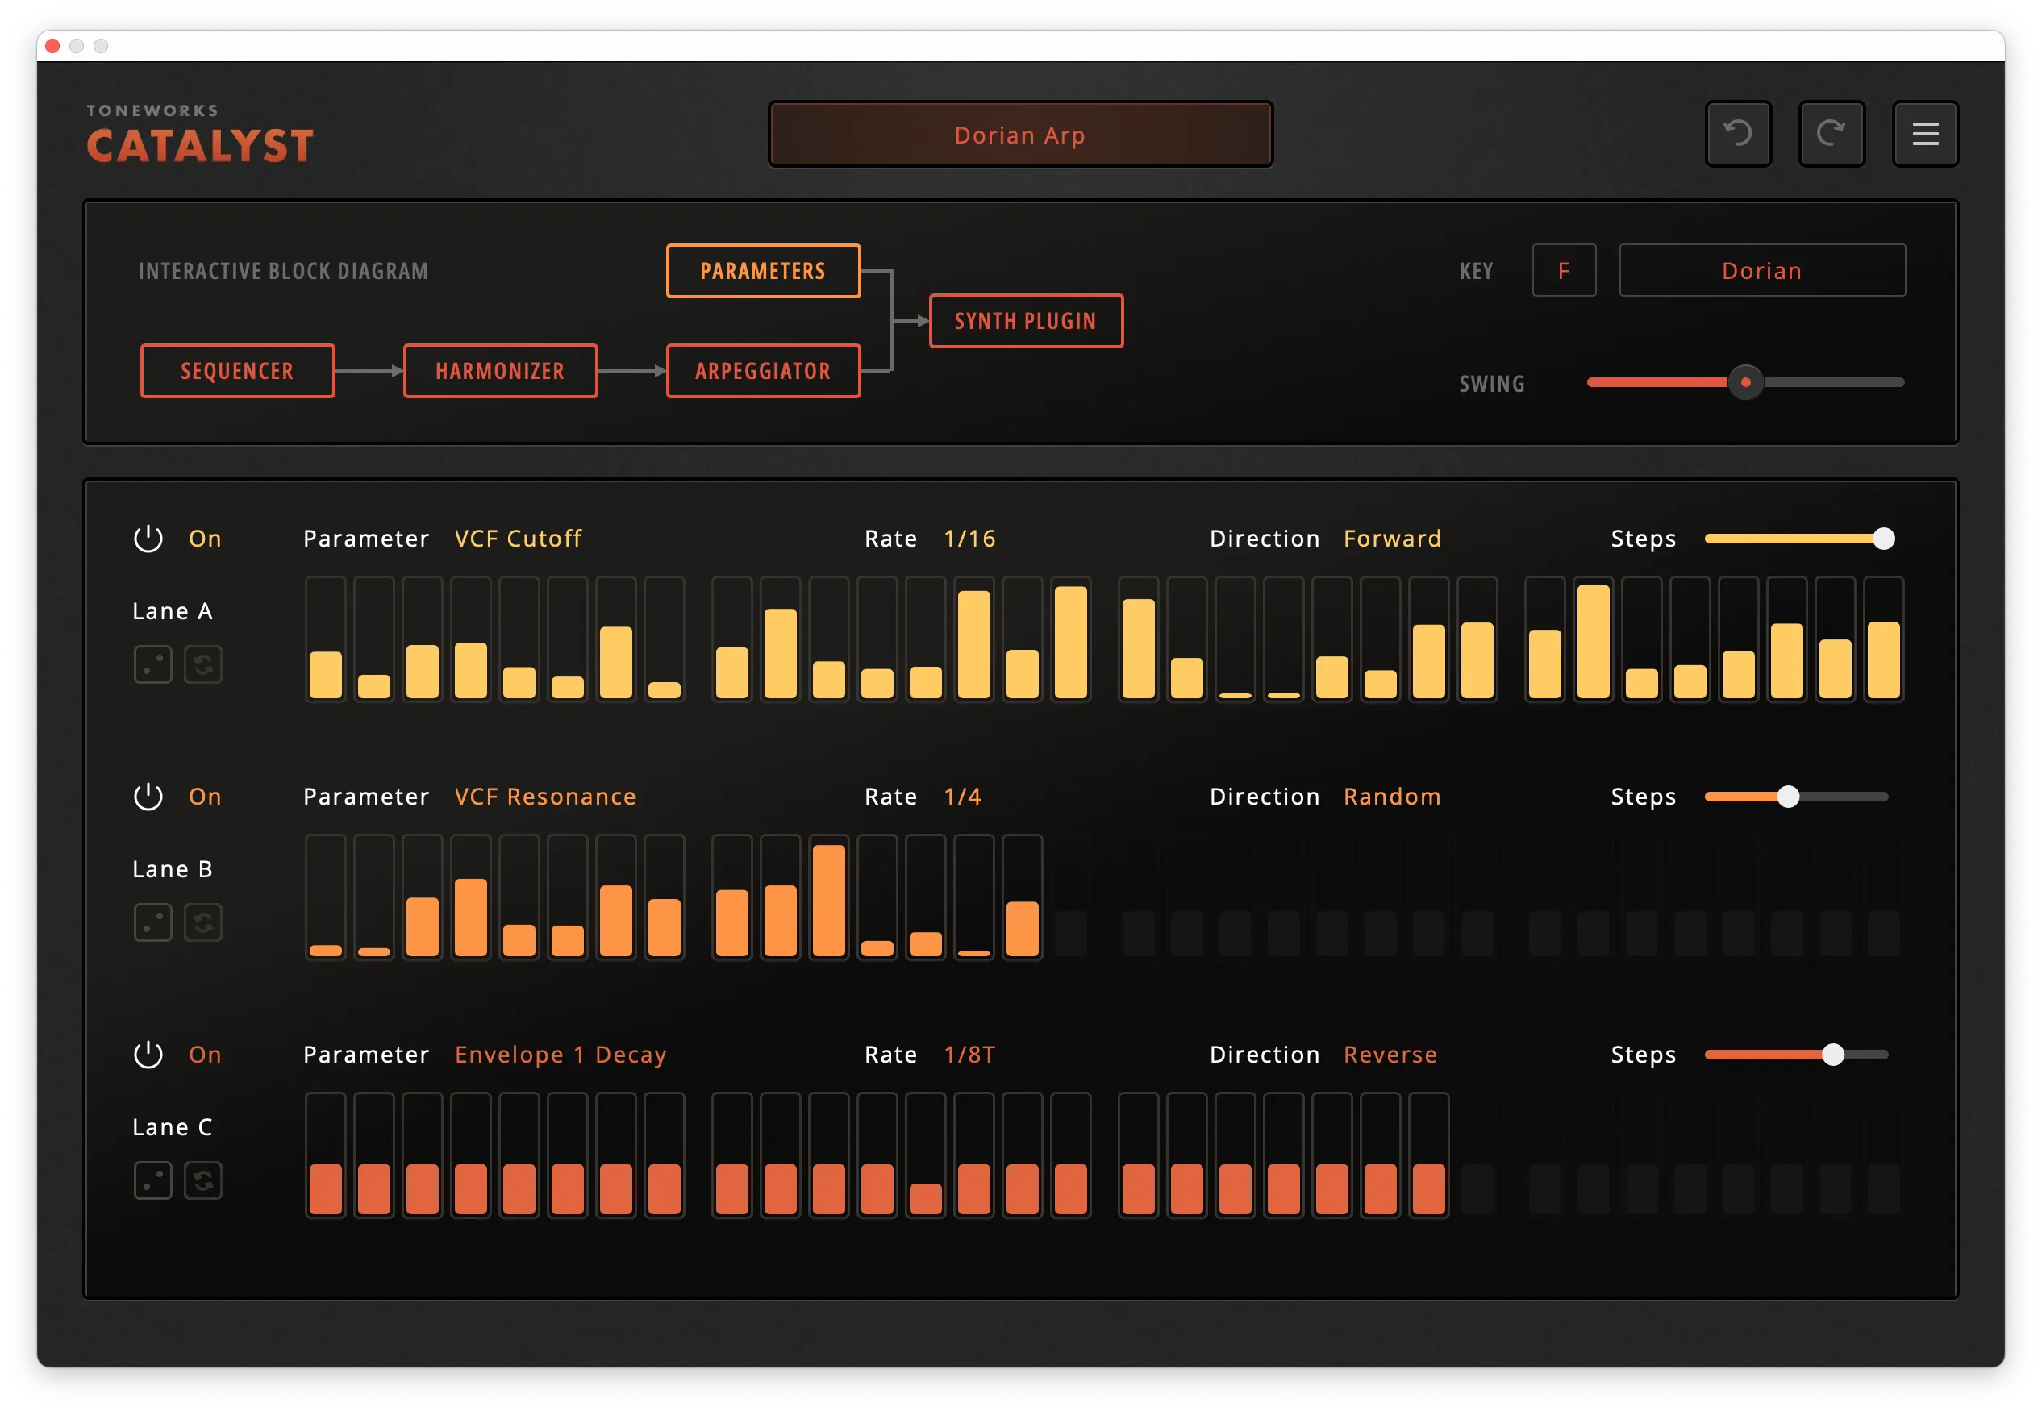The width and height of the screenshot is (2042, 1411).
Task: Click the redo arrow icon
Action: 1832,134
